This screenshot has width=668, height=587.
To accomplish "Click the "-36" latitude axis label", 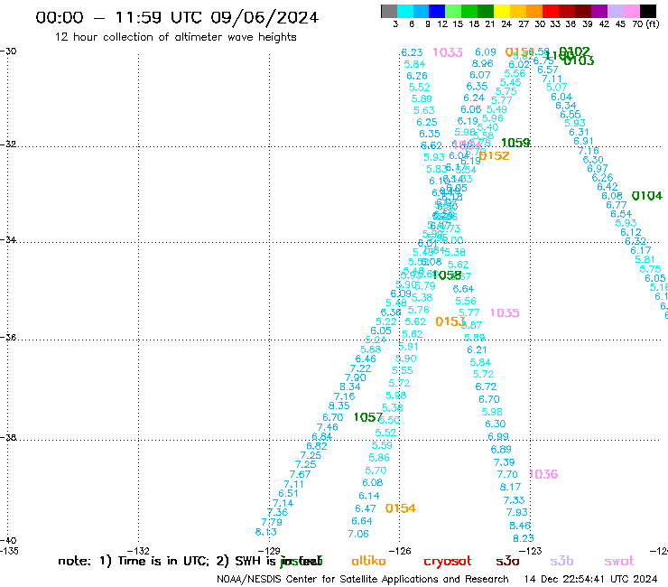I will (8, 337).
